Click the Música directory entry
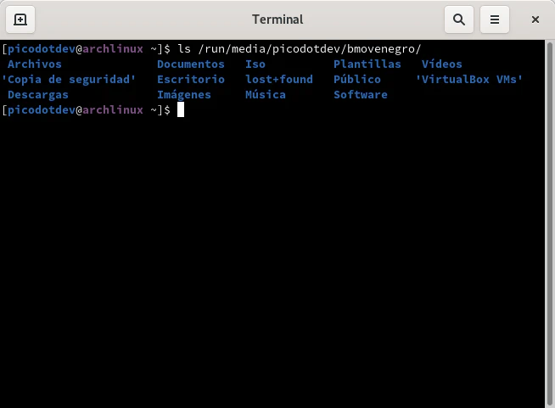Viewport: 555px width, 408px height. click(266, 95)
